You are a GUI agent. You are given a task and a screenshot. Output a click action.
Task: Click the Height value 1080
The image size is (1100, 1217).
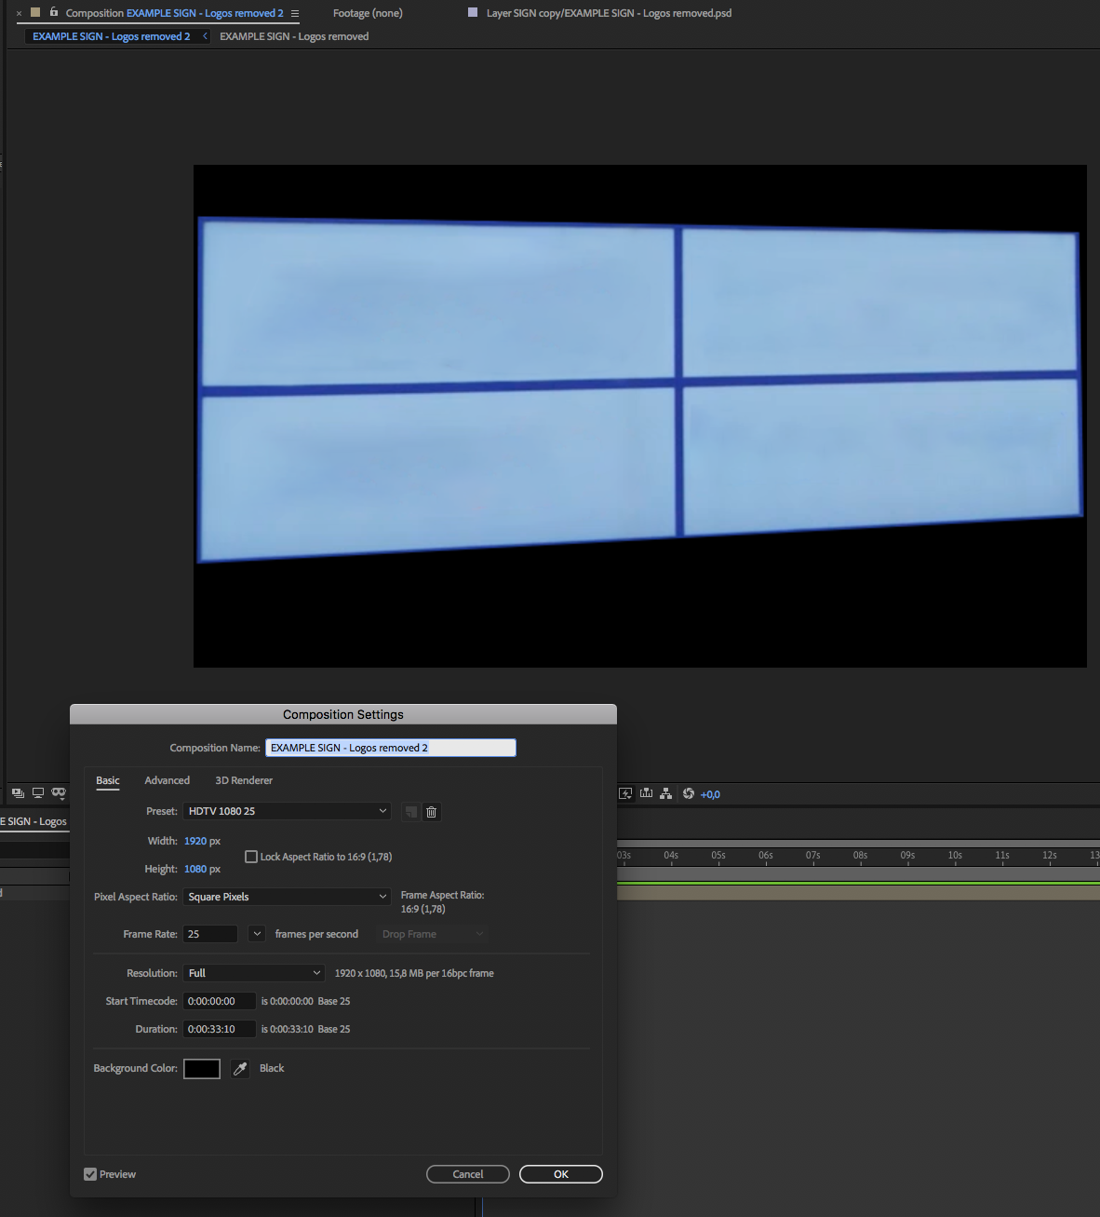click(195, 869)
